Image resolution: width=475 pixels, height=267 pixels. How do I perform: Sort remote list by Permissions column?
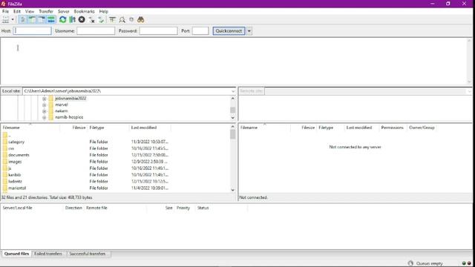pos(393,128)
